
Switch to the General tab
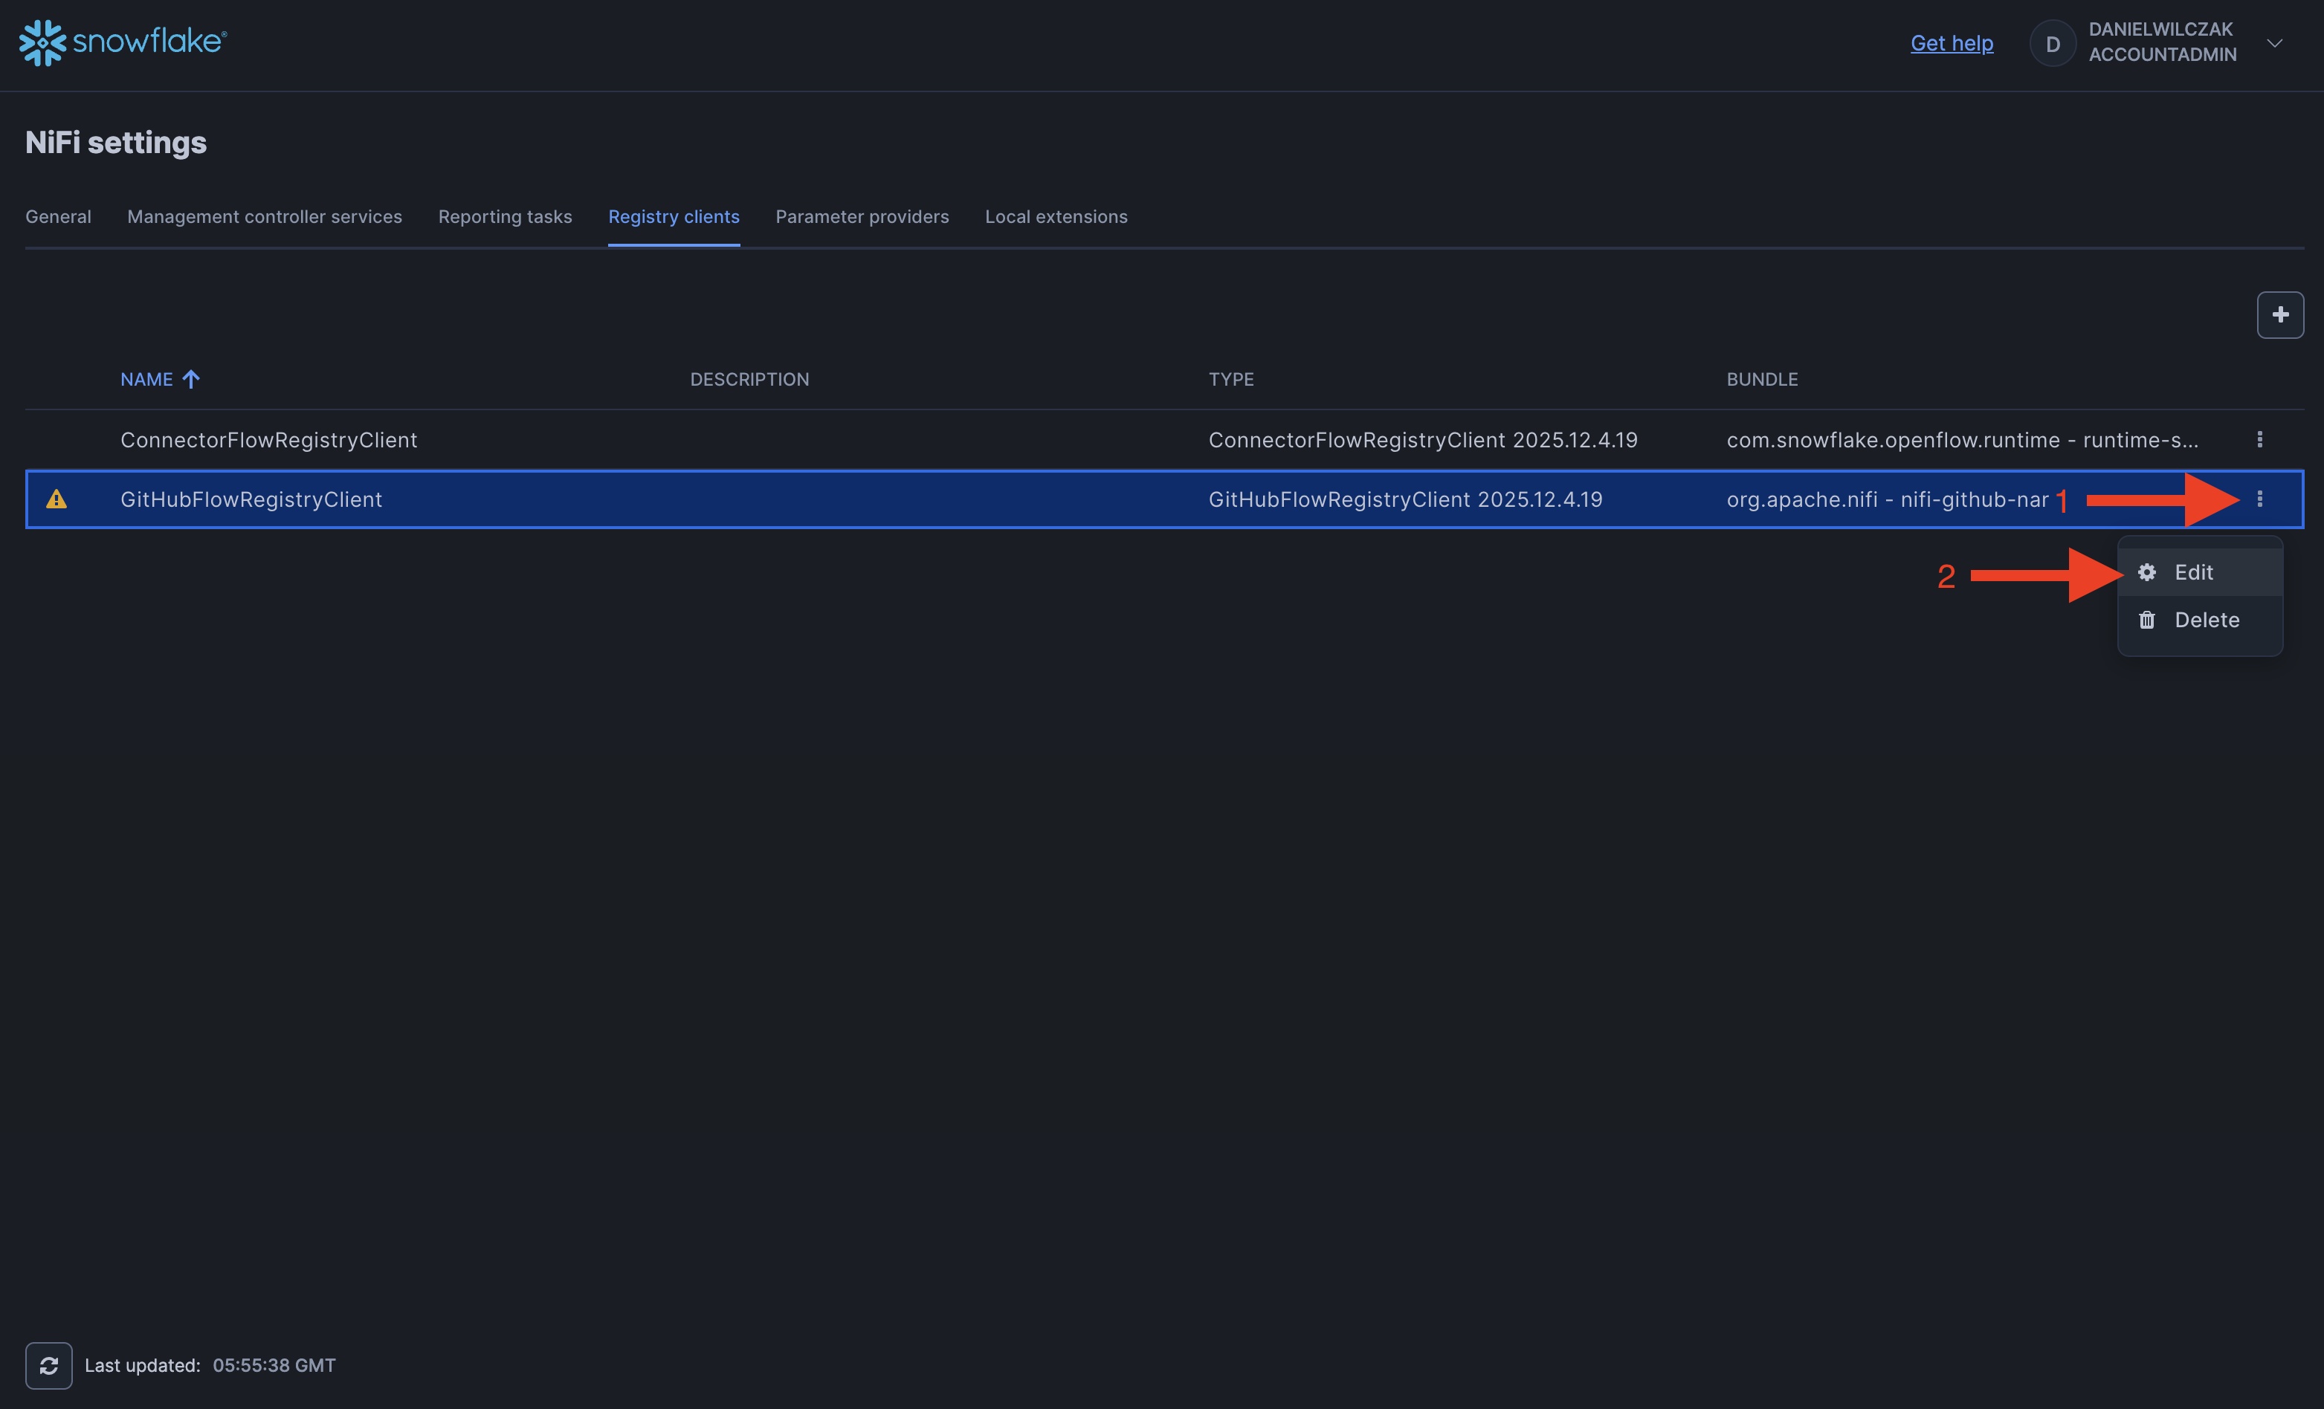click(x=59, y=217)
